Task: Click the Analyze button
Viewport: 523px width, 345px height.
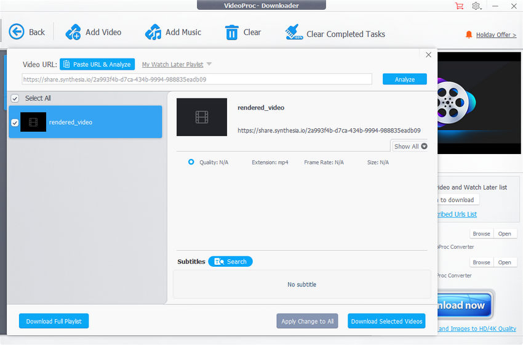Action: tap(405, 79)
